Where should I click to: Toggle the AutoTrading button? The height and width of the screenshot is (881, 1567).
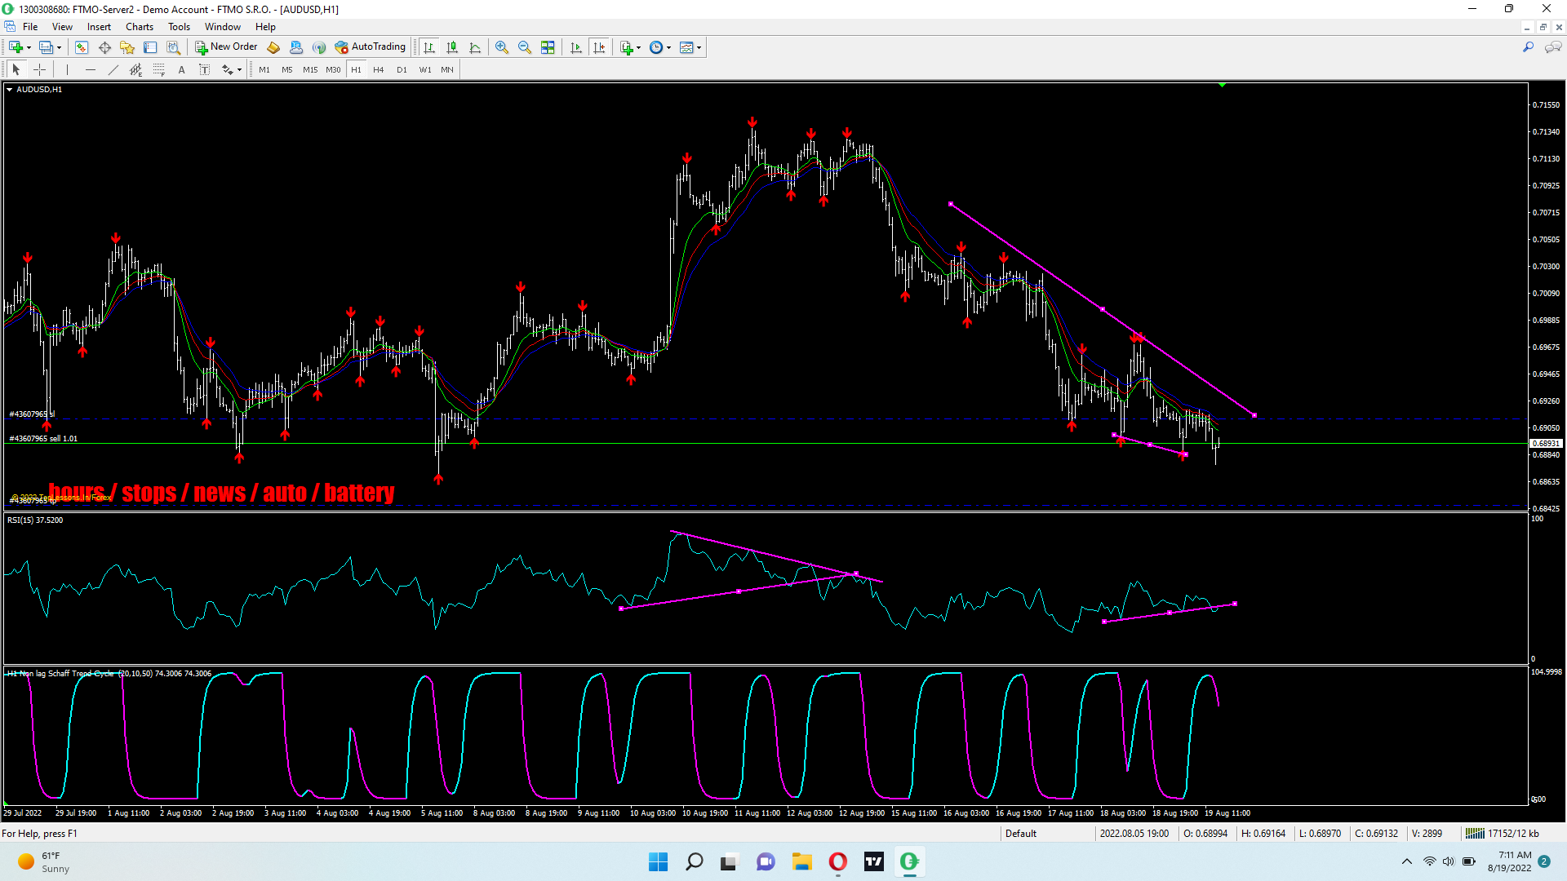(371, 47)
